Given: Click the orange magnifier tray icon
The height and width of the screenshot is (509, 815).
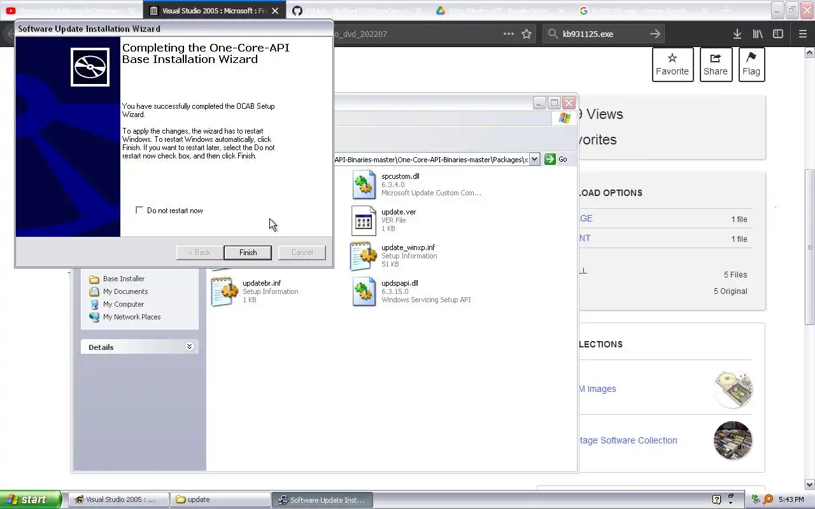Looking at the screenshot, I should (x=768, y=499).
